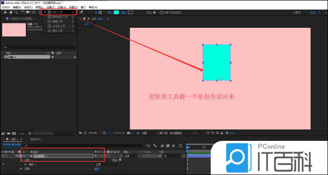Select the Puppet Pin tool

click(x=81, y=12)
